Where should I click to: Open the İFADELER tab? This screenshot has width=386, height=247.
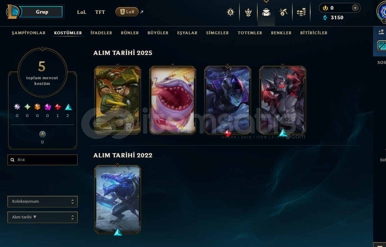(x=101, y=33)
